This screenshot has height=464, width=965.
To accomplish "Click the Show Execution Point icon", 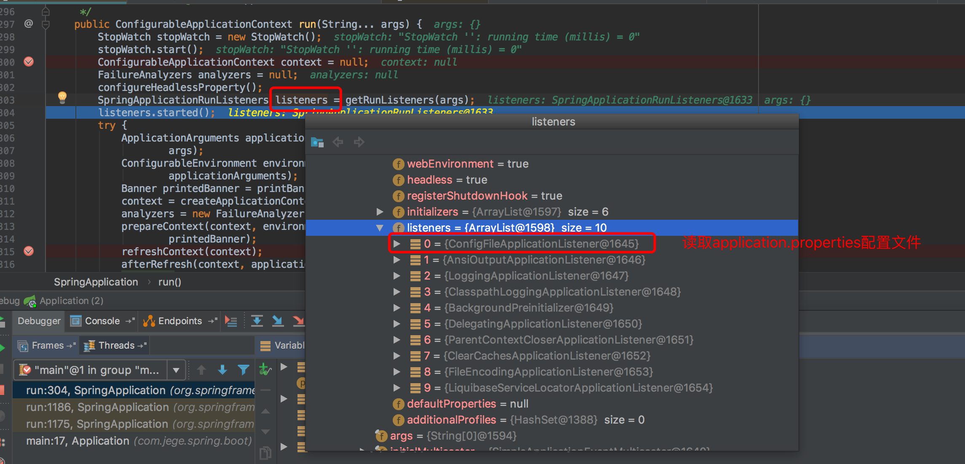I will tap(231, 321).
